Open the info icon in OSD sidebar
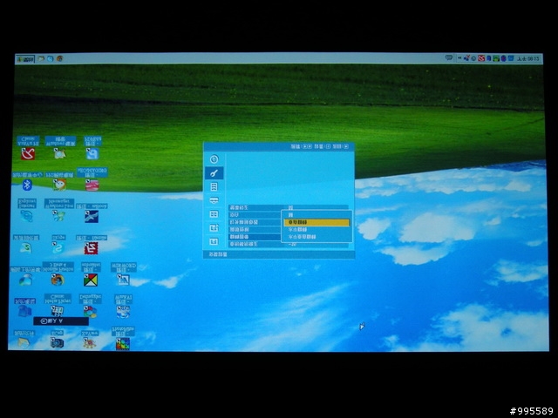Image resolution: width=558 pixels, height=418 pixels. [214, 158]
